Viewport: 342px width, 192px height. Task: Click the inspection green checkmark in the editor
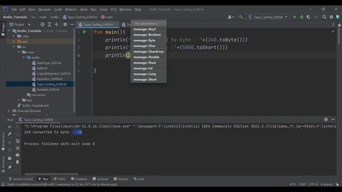coord(332,32)
